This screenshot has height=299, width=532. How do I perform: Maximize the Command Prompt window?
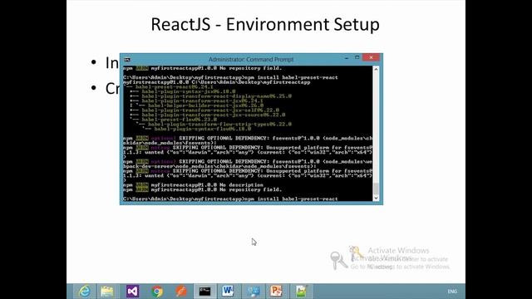pos(357,57)
